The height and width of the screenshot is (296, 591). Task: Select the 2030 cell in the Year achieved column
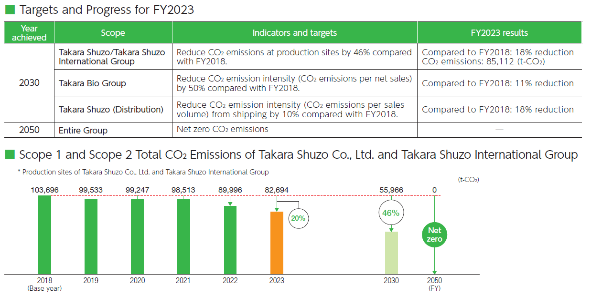[30, 83]
